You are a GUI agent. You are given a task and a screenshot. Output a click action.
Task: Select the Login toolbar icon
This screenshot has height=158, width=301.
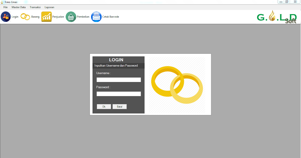click(x=6, y=16)
